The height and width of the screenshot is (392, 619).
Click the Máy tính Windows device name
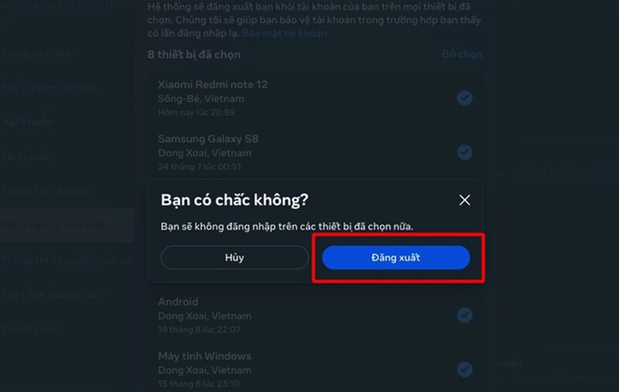(x=204, y=356)
